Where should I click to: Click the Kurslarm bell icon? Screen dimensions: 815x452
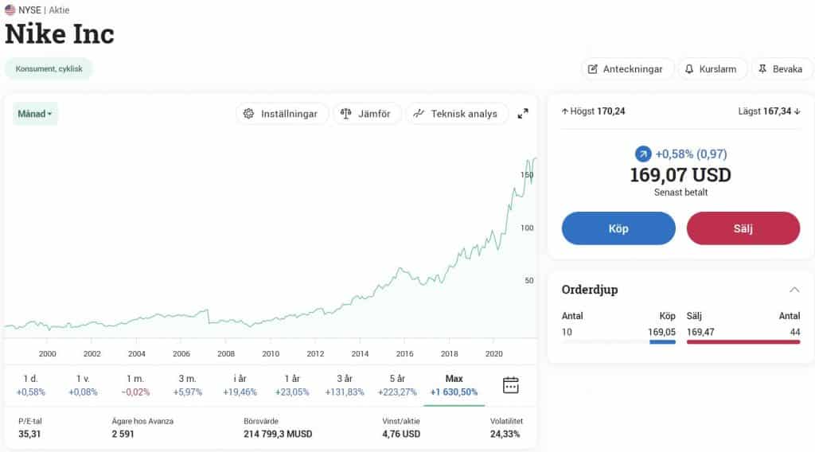689,69
